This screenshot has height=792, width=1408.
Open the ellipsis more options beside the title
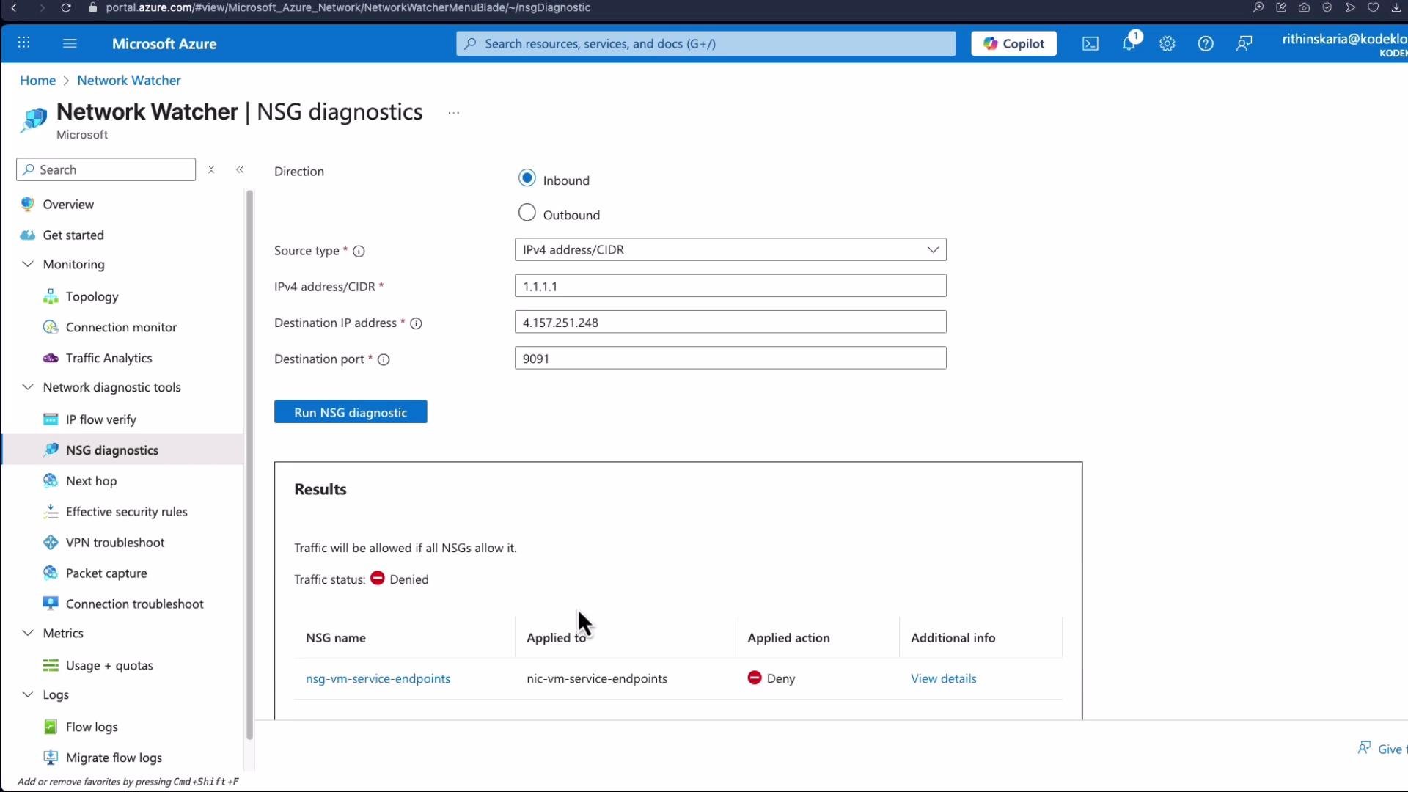click(x=454, y=113)
